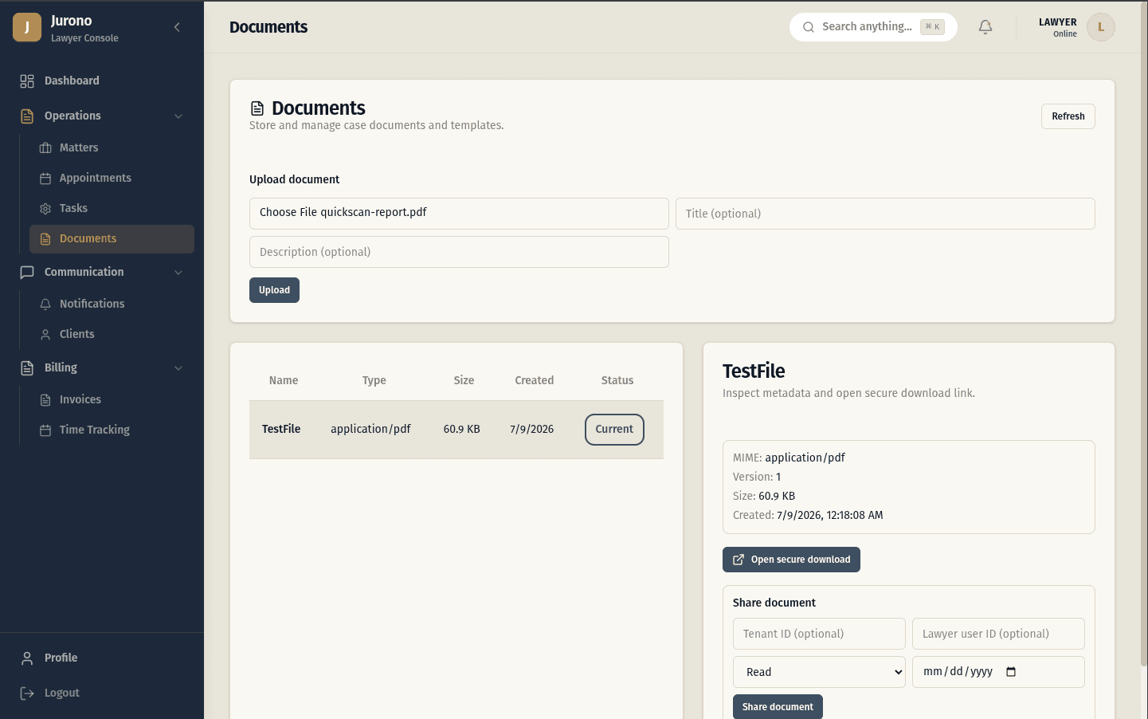Click the Operations clipboard icon
This screenshot has width=1148, height=719.
pos(27,116)
